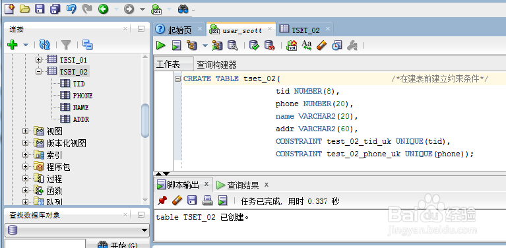Click the green plus New Connection icon
506x248 pixels.
point(13,44)
